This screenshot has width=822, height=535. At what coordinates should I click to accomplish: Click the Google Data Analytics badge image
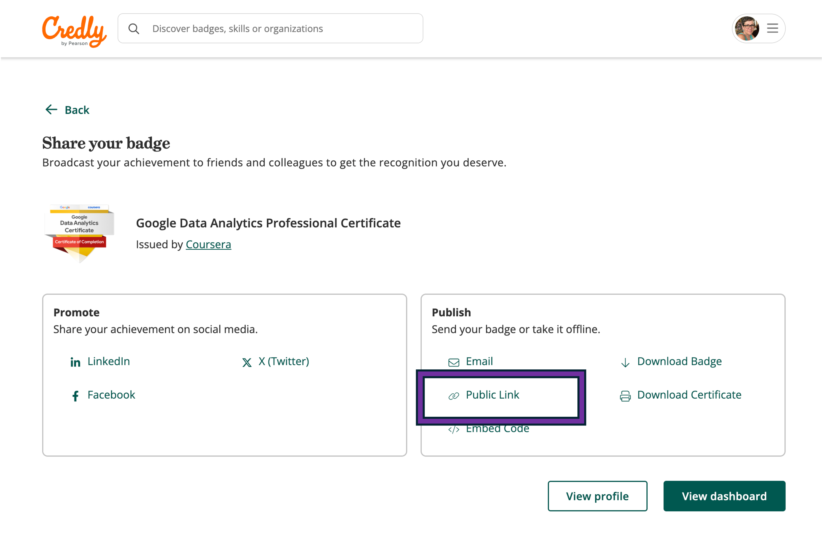pyautogui.click(x=79, y=234)
